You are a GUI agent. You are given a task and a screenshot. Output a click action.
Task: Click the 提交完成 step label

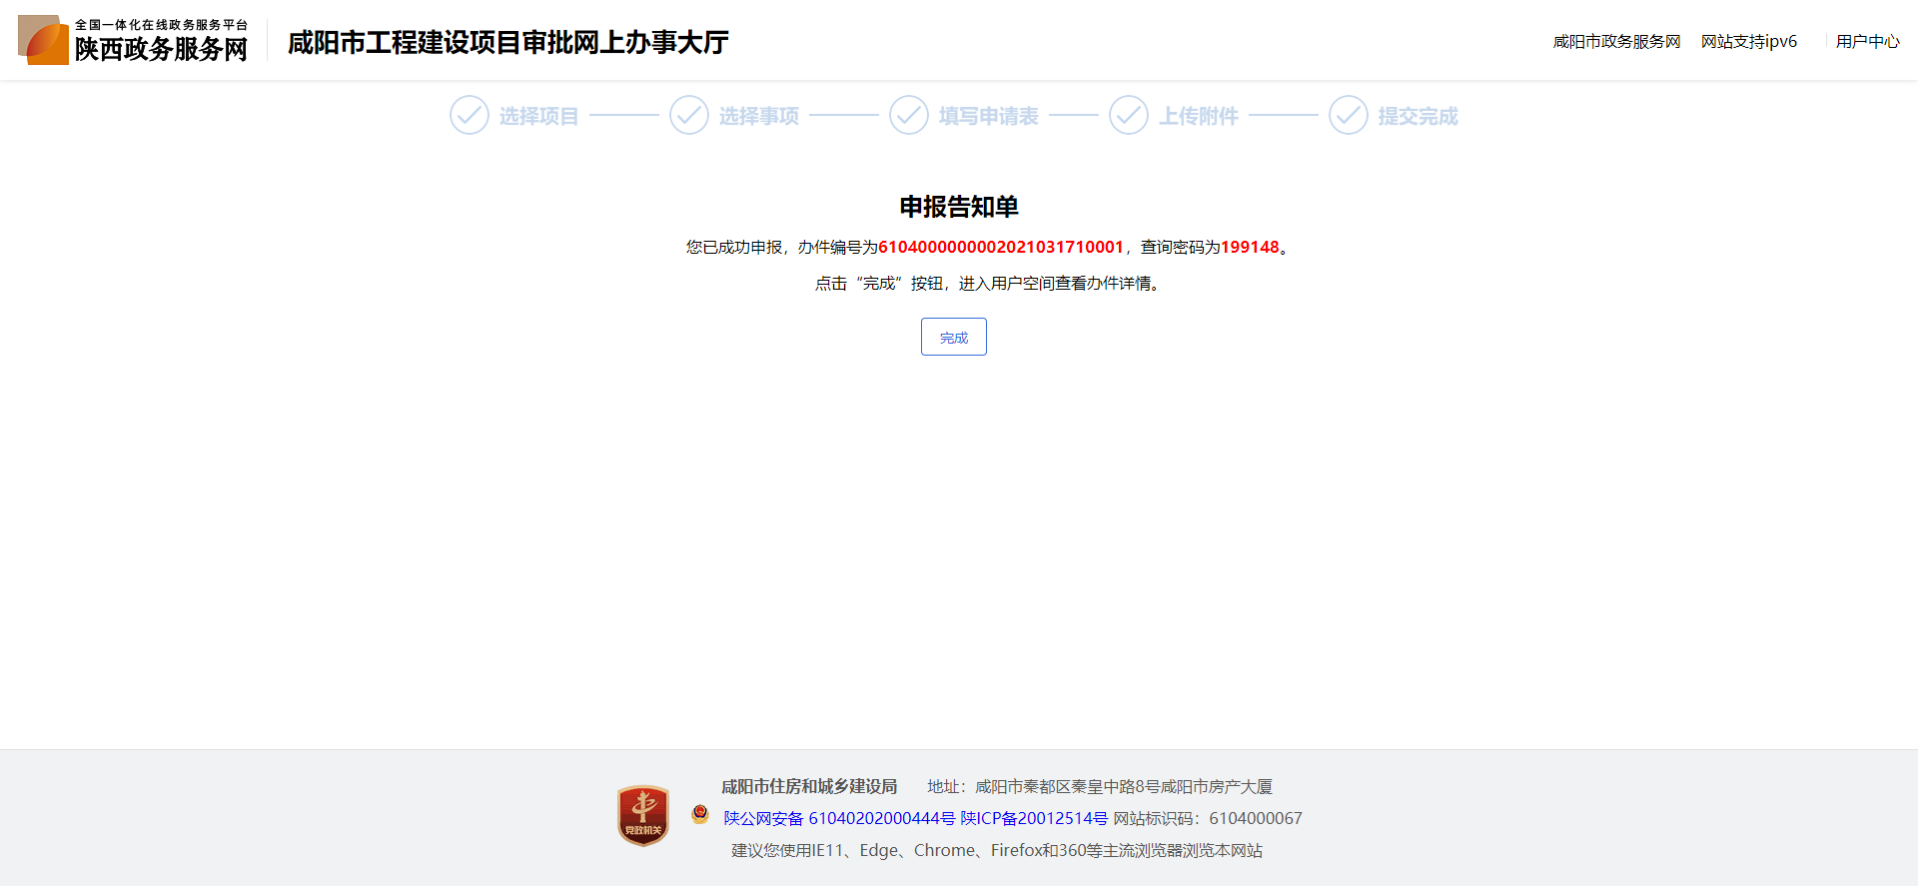pyautogui.click(x=1418, y=117)
